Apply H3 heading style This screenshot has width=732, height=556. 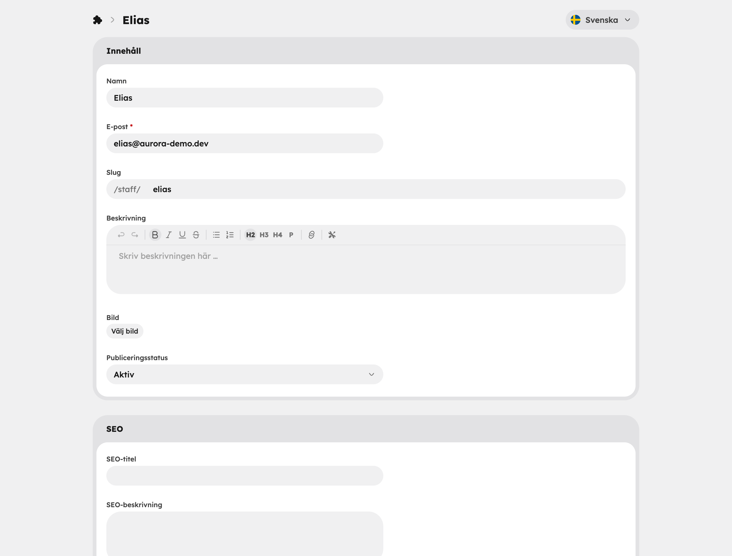pos(264,235)
